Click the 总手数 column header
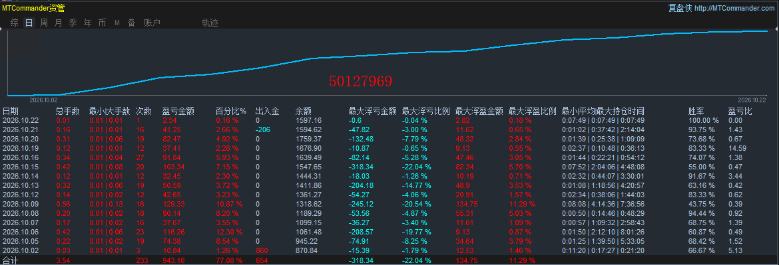The width and height of the screenshot is (779, 265). click(68, 111)
